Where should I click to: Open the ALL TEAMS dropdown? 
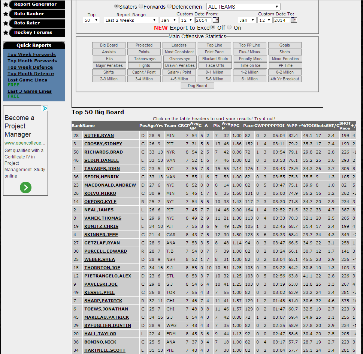pos(243,7)
